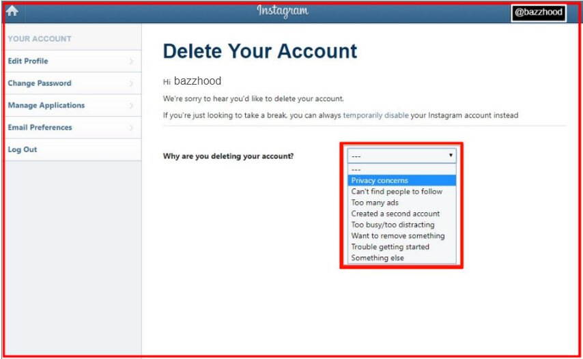583x359 pixels.
Task: Open Manage Applications in sidebar
Action: [73, 105]
